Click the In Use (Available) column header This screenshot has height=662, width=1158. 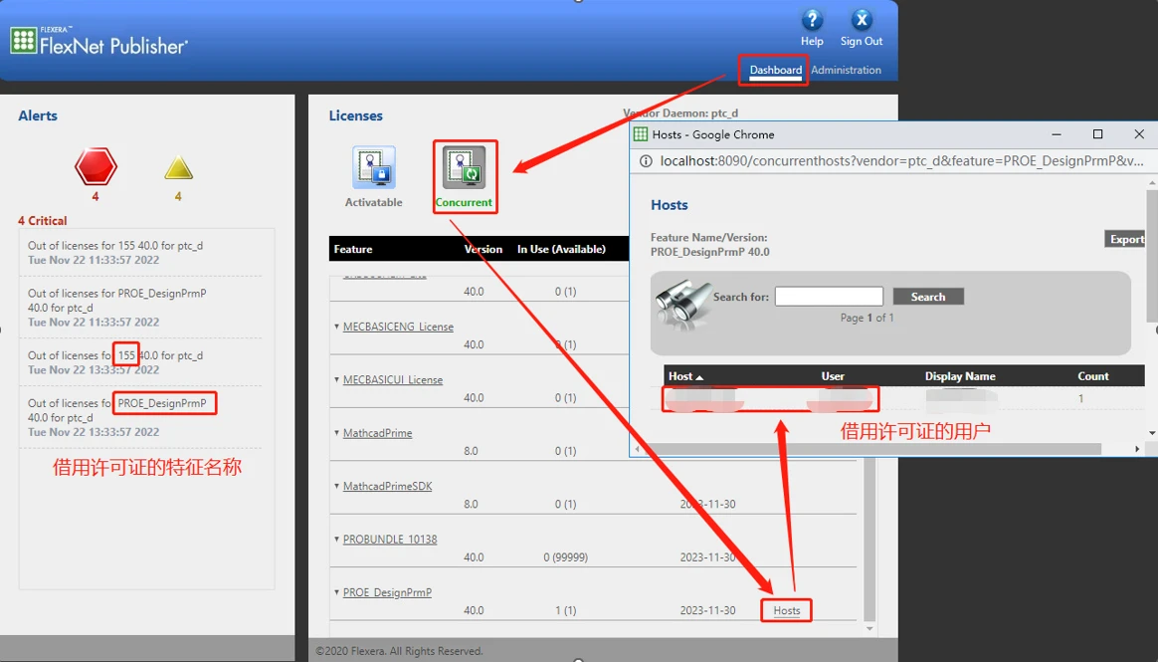(x=561, y=249)
